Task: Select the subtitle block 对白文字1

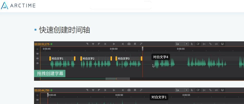Action: [x=62, y=58]
